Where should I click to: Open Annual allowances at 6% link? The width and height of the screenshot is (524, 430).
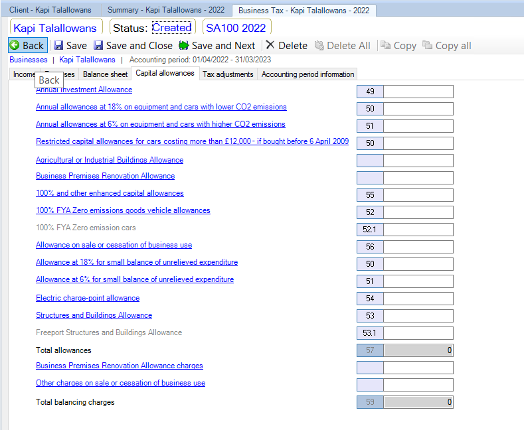(x=161, y=124)
